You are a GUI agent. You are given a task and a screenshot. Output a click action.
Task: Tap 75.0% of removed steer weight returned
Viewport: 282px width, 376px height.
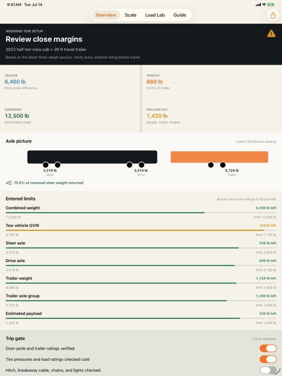pyautogui.click(x=48, y=183)
